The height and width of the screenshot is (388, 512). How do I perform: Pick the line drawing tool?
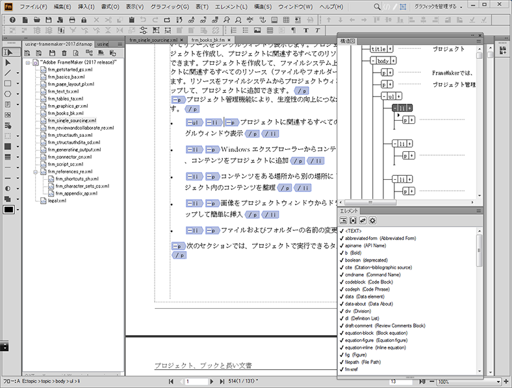pos(8,73)
